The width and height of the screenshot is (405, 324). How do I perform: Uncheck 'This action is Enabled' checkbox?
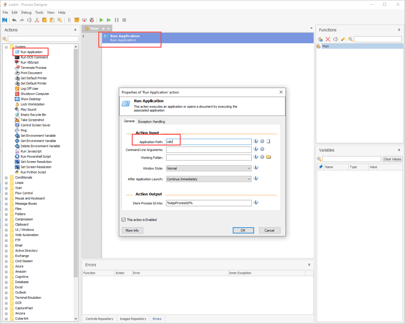124,220
